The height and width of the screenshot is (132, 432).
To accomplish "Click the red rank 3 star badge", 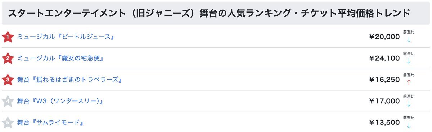I will click(8, 80).
